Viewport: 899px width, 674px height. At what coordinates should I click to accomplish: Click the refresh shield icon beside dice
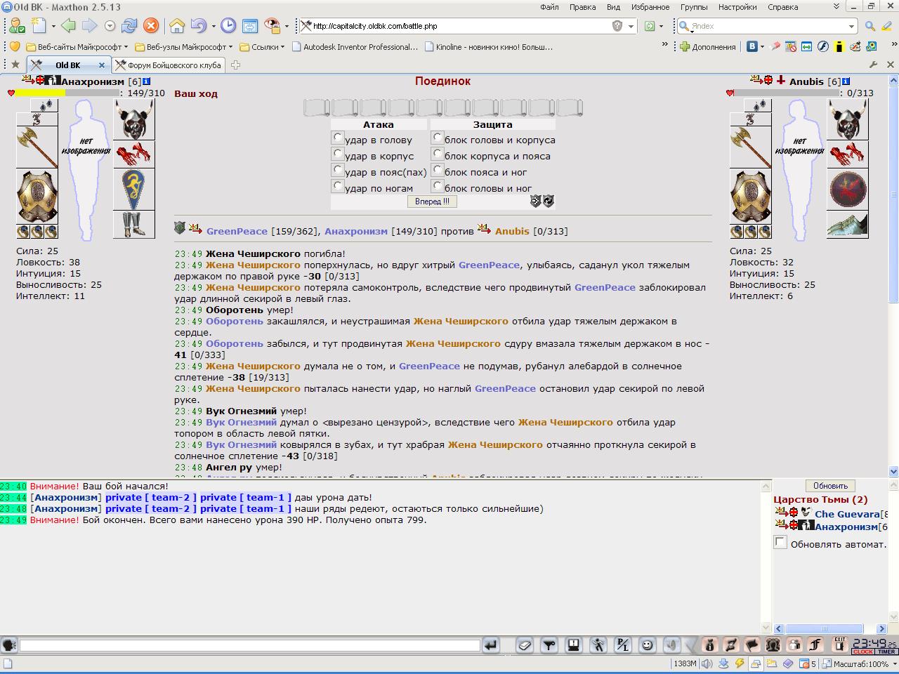tap(549, 201)
